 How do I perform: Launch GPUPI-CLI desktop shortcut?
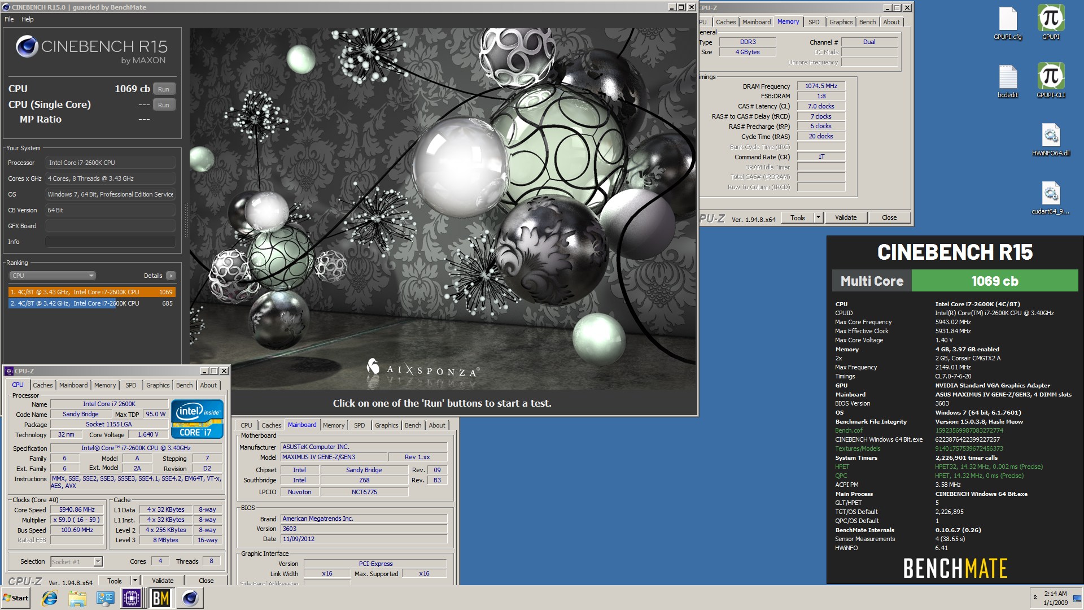(x=1051, y=81)
